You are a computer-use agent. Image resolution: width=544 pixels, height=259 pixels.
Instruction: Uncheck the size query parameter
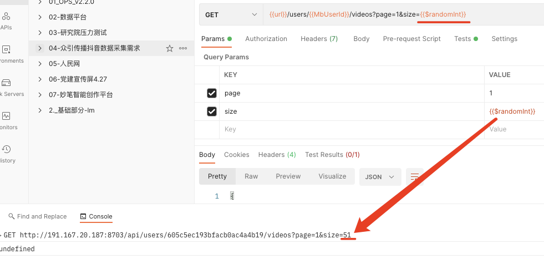212,111
